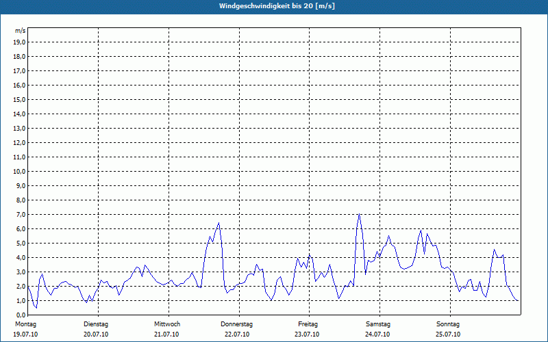Screen dimensions: 548x342
Task: Select the 17,0 y-axis label
Action: click(x=19, y=71)
